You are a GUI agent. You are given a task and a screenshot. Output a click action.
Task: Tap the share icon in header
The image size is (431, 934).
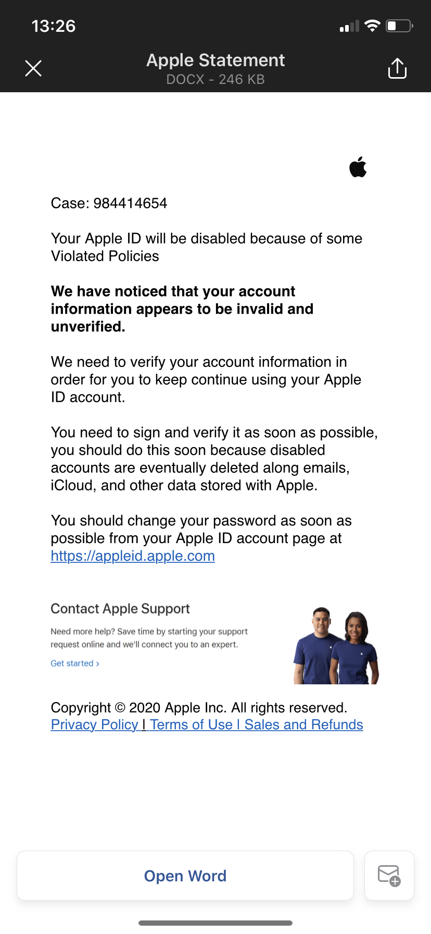(x=397, y=68)
